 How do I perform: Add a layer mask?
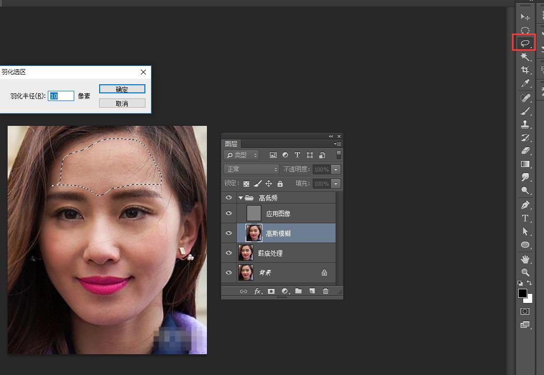point(271,291)
